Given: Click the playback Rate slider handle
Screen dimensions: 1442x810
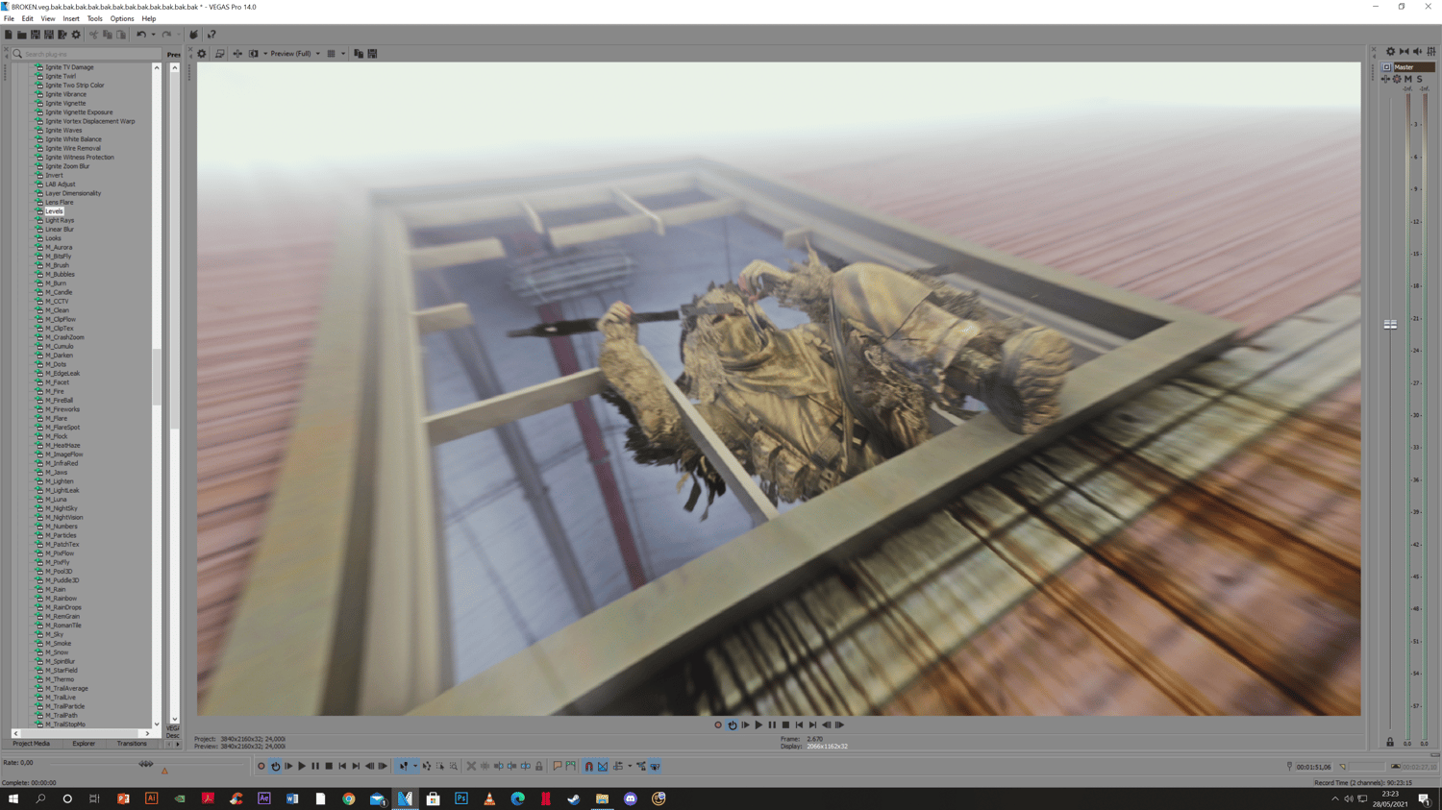Looking at the screenshot, I should [x=146, y=764].
